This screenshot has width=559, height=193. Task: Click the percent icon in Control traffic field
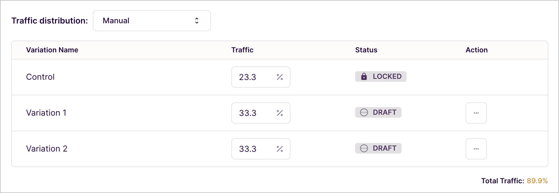280,77
